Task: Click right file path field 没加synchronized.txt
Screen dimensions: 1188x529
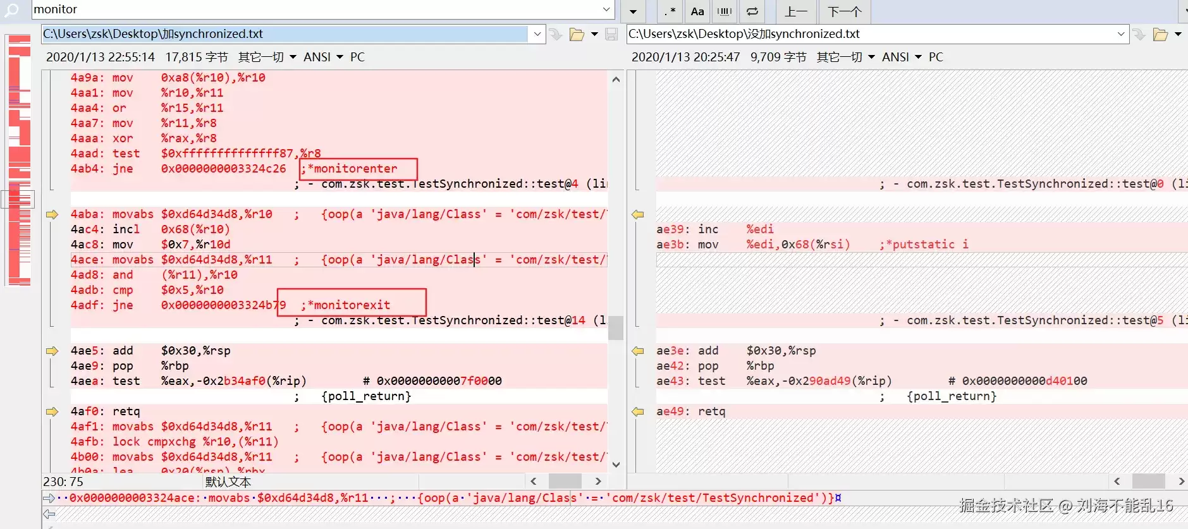Action: pyautogui.click(x=871, y=34)
